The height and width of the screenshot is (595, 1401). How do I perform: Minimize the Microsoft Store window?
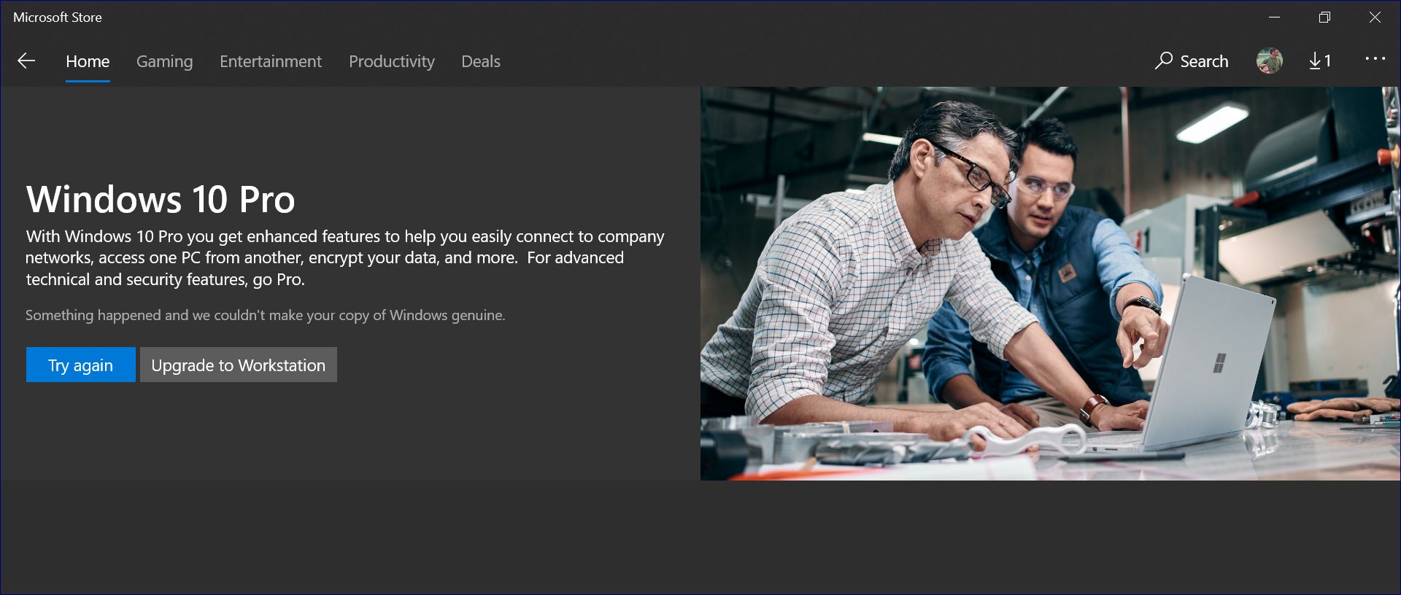(1275, 17)
